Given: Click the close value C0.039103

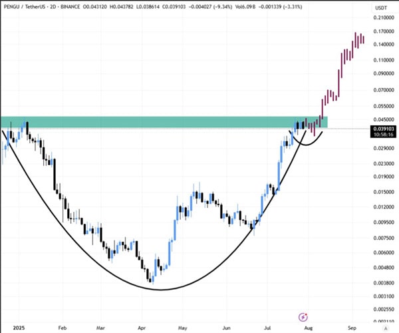Looking at the screenshot, I should [x=174, y=7].
